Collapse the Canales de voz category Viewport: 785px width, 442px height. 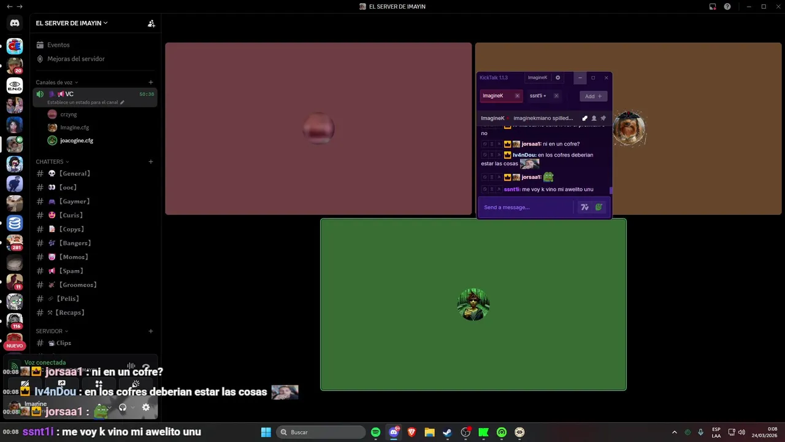[x=57, y=82]
